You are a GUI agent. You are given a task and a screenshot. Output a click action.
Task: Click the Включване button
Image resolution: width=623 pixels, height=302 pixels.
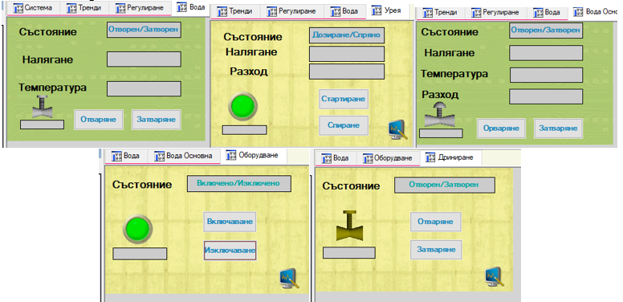pos(230,222)
